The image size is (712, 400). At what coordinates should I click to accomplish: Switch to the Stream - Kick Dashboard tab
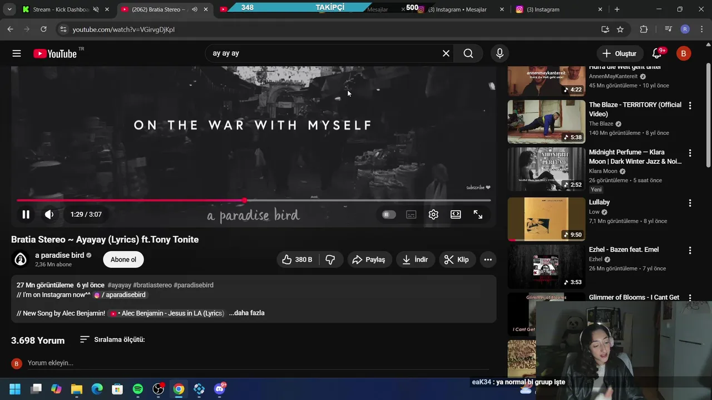pos(60,9)
